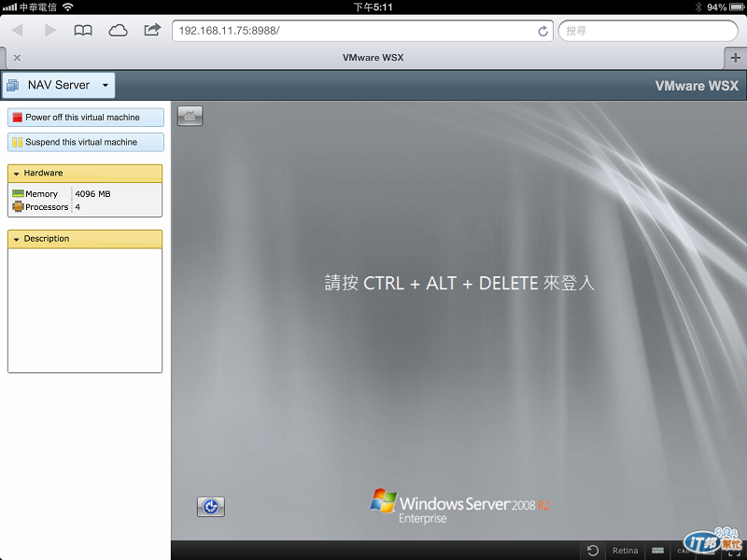This screenshot has height=560, width=747.
Task: Power off this virtual machine
Action: pos(86,118)
